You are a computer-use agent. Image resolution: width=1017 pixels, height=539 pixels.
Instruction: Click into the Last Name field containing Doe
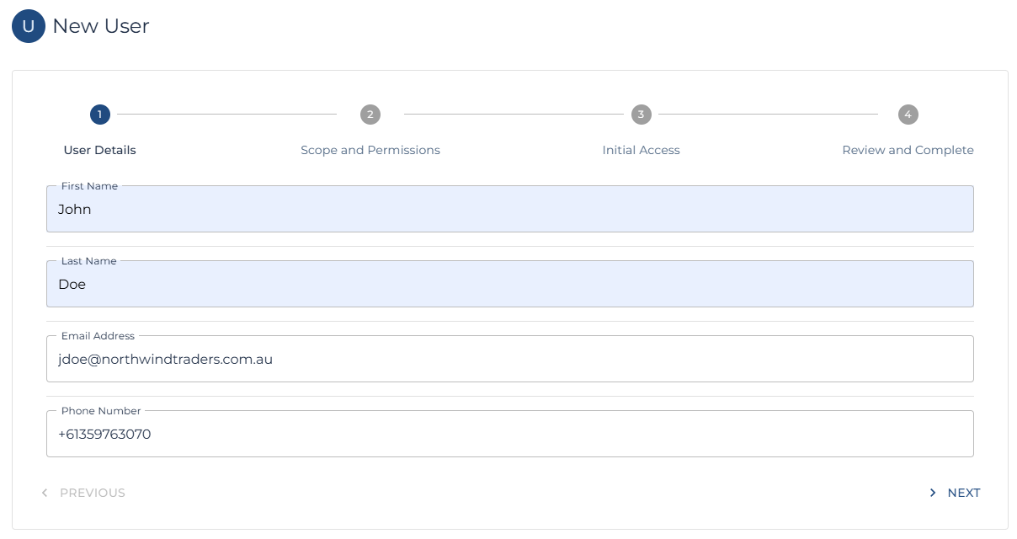[509, 285]
